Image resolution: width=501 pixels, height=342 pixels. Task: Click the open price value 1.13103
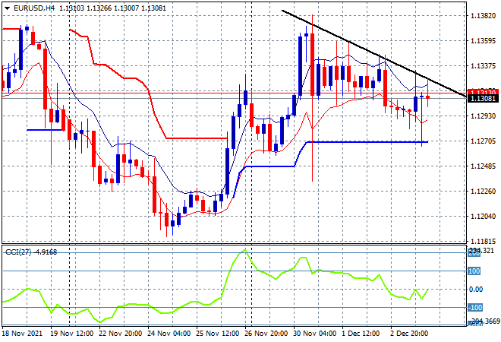71,8
